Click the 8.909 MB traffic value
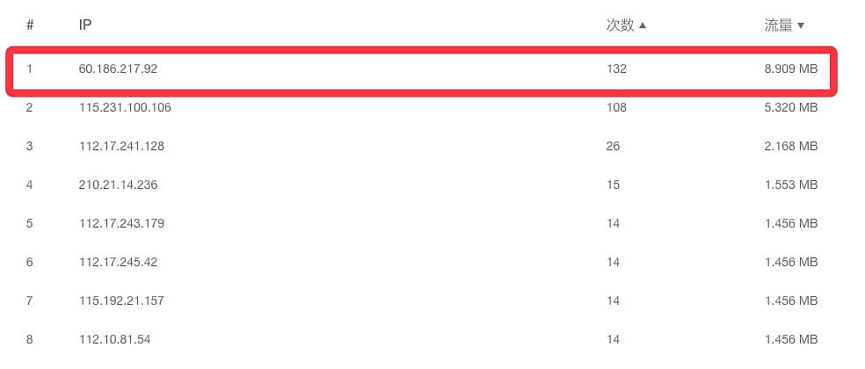The height and width of the screenshot is (369, 865). (791, 69)
